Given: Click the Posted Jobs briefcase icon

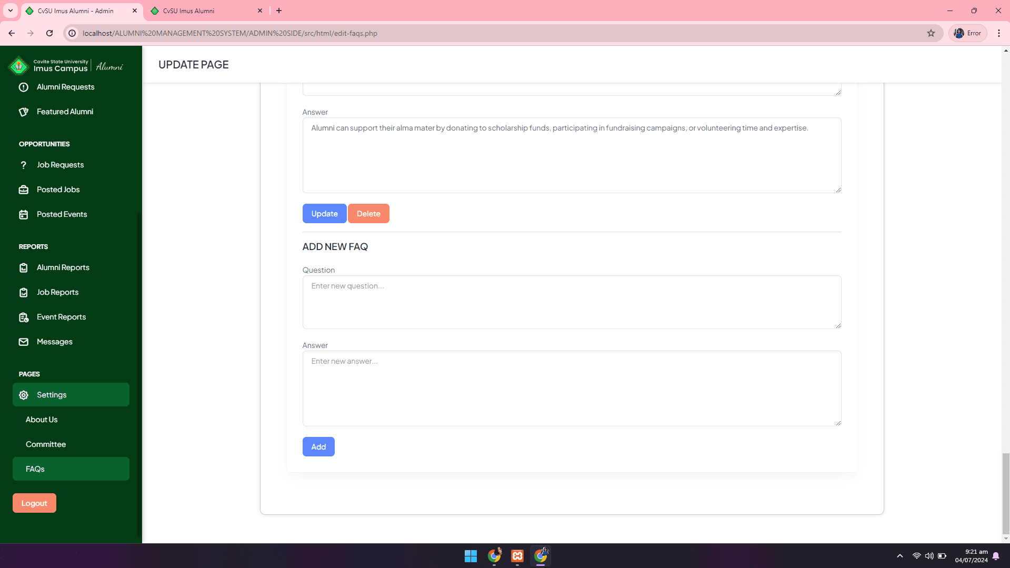Looking at the screenshot, I should (x=24, y=190).
